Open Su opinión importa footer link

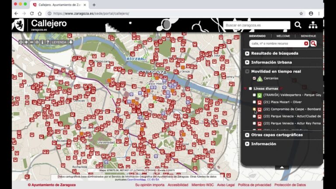(150, 185)
